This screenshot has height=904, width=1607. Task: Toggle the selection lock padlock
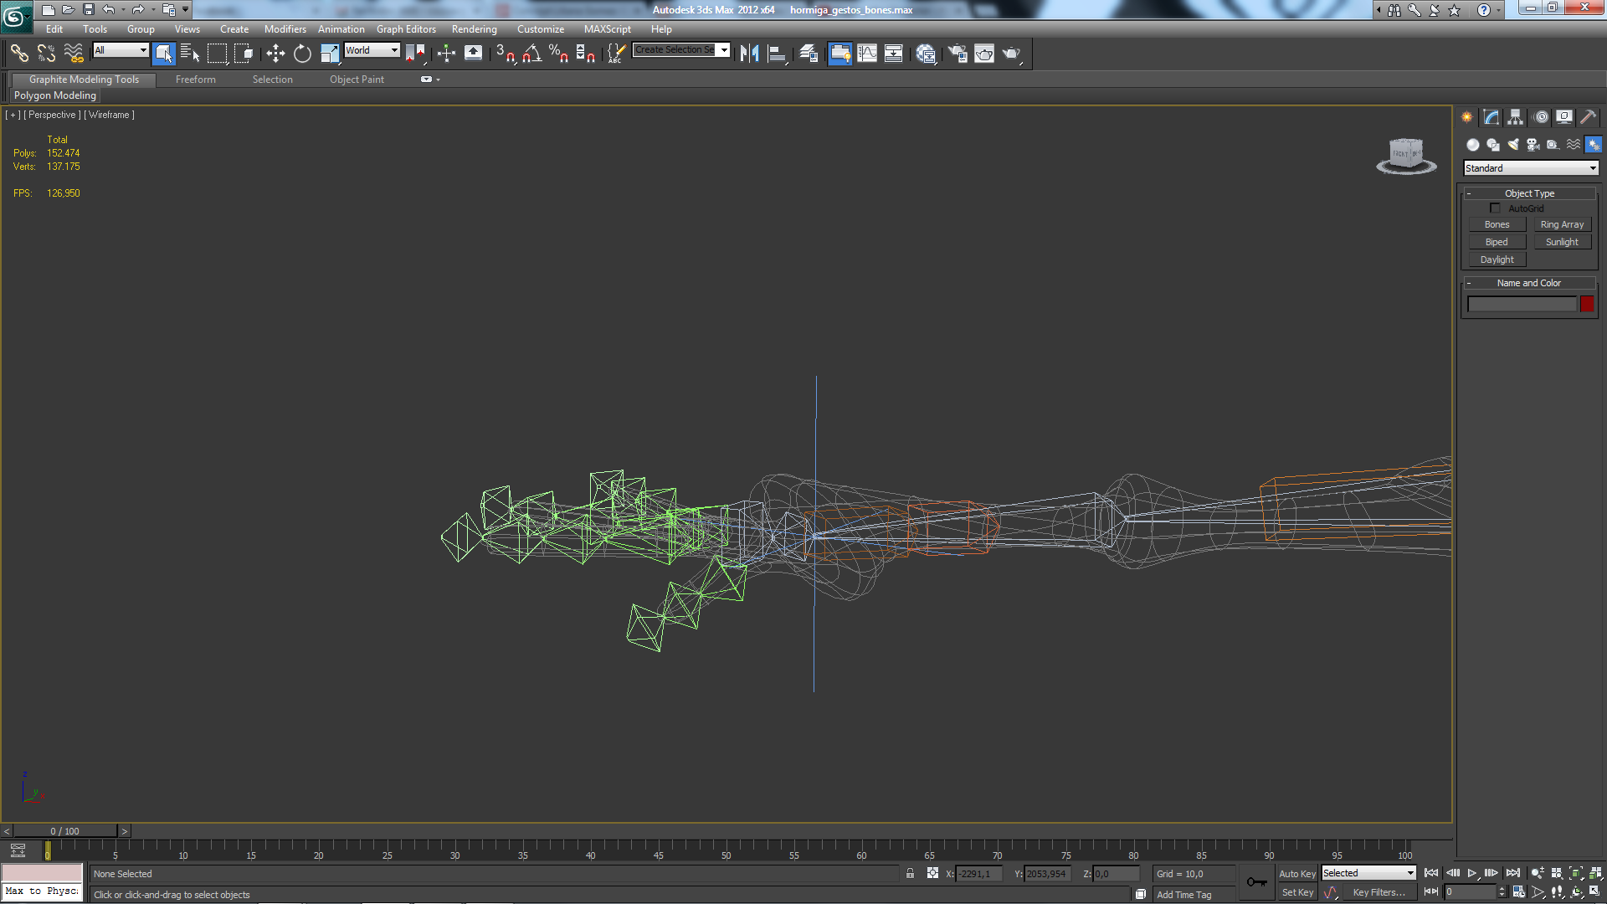910,873
